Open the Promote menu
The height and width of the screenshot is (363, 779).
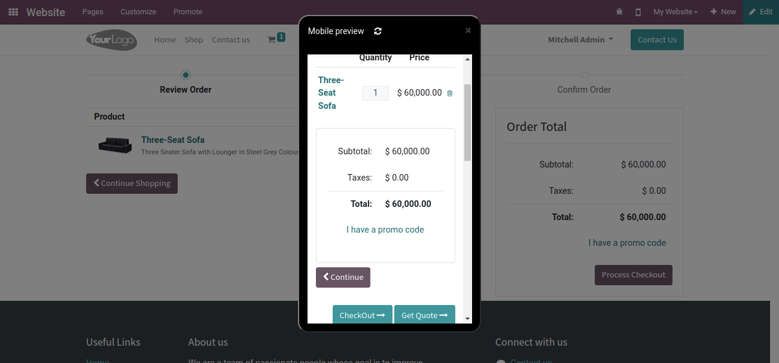188,12
